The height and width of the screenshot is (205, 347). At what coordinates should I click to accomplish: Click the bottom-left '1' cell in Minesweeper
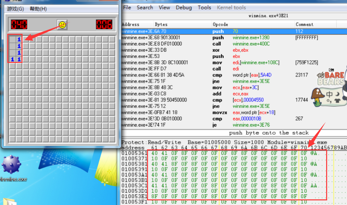click(x=12, y=59)
